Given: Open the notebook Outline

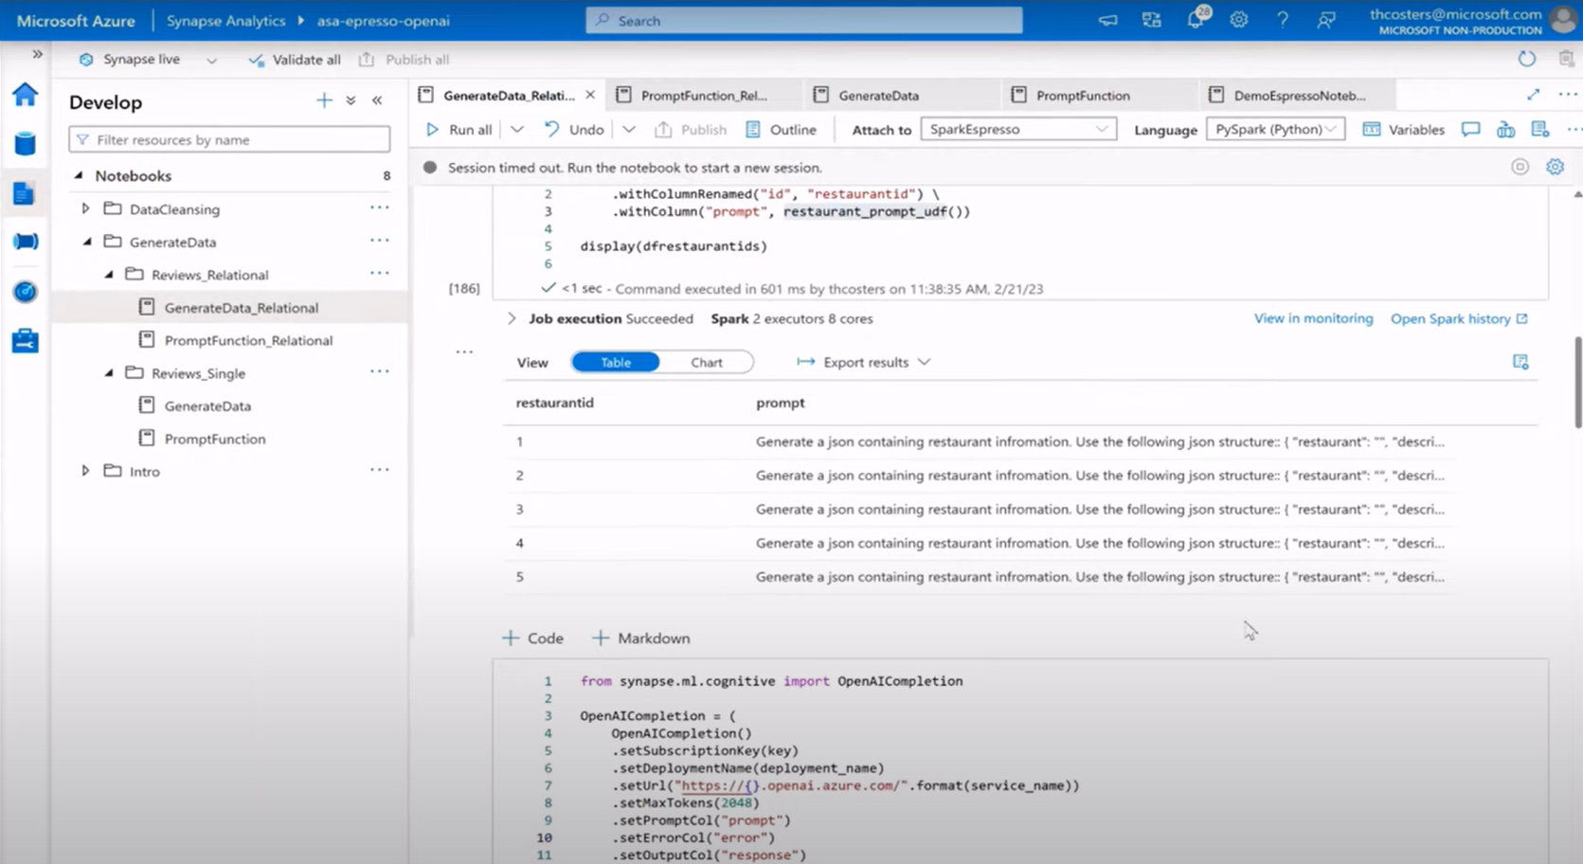Looking at the screenshot, I should point(781,130).
